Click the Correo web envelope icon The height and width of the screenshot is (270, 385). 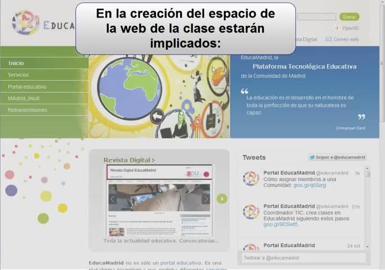coord(328,39)
